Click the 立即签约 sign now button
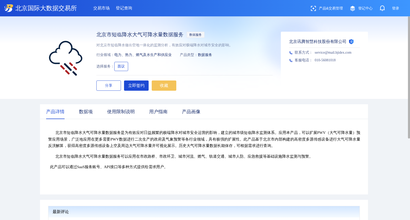The image size is (410, 220). click(136, 86)
